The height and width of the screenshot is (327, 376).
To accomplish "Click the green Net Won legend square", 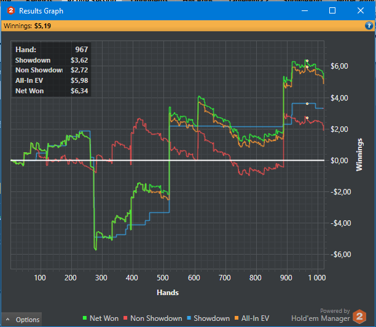I will click(85, 318).
